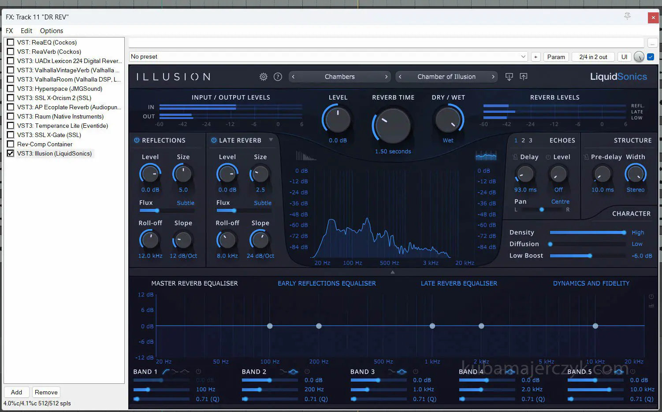Viewport: 662px width, 412px height.
Task: Click the help question mark icon
Action: tap(278, 77)
